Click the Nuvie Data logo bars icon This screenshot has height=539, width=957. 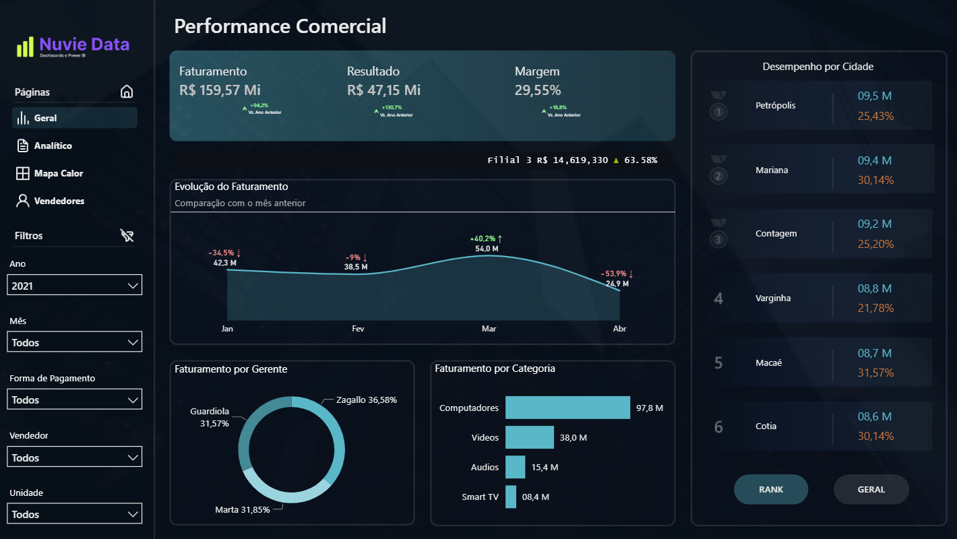pyautogui.click(x=25, y=46)
